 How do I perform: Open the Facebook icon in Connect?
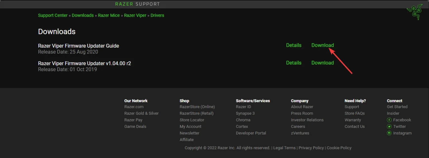click(389, 120)
